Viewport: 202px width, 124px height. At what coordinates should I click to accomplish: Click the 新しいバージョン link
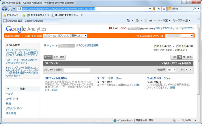pos(118,28)
